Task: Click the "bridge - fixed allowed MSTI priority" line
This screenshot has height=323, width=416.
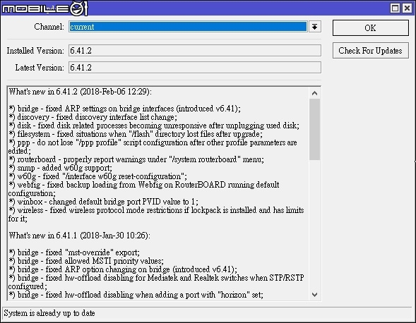Action: click(86, 261)
